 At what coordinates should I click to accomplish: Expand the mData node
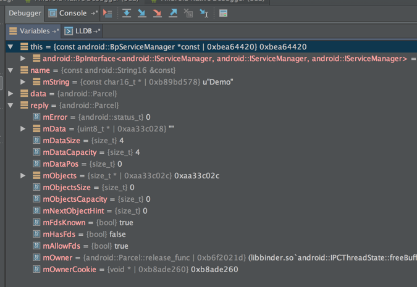pos(23,129)
